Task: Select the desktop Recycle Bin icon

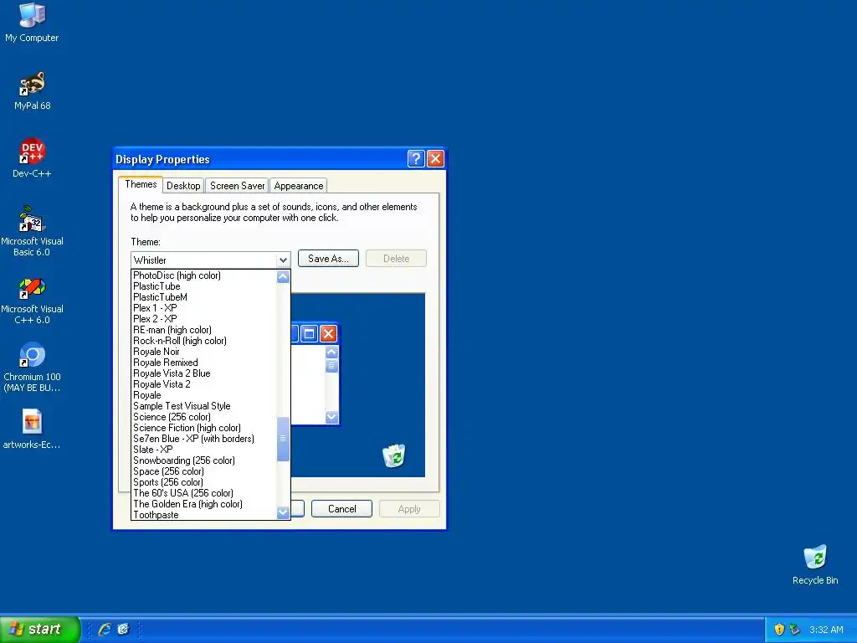Action: click(815, 565)
